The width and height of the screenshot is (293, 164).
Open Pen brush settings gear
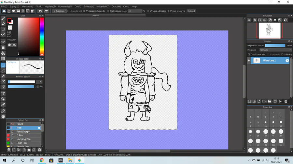(39, 128)
